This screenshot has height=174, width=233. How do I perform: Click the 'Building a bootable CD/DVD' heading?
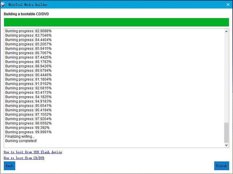tap(26, 14)
